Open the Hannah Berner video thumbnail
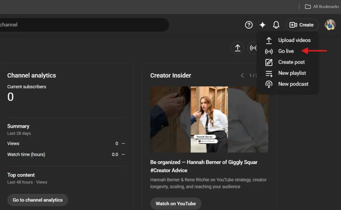The width and height of the screenshot is (341, 210). pyautogui.click(x=209, y=119)
